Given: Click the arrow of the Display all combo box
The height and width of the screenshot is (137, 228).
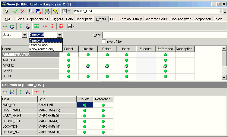Looking at the screenshot, I should (x=59, y=35).
